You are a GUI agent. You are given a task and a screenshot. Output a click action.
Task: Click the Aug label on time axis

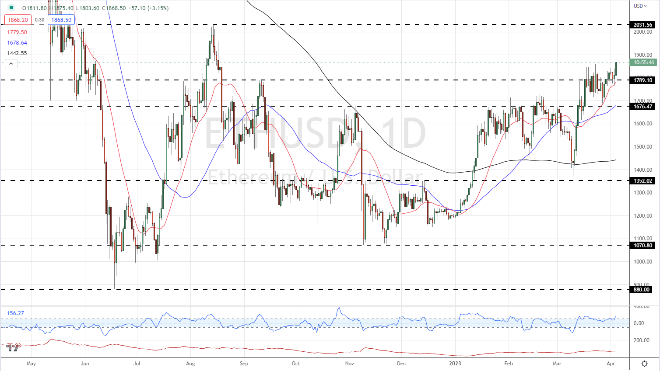(190, 363)
